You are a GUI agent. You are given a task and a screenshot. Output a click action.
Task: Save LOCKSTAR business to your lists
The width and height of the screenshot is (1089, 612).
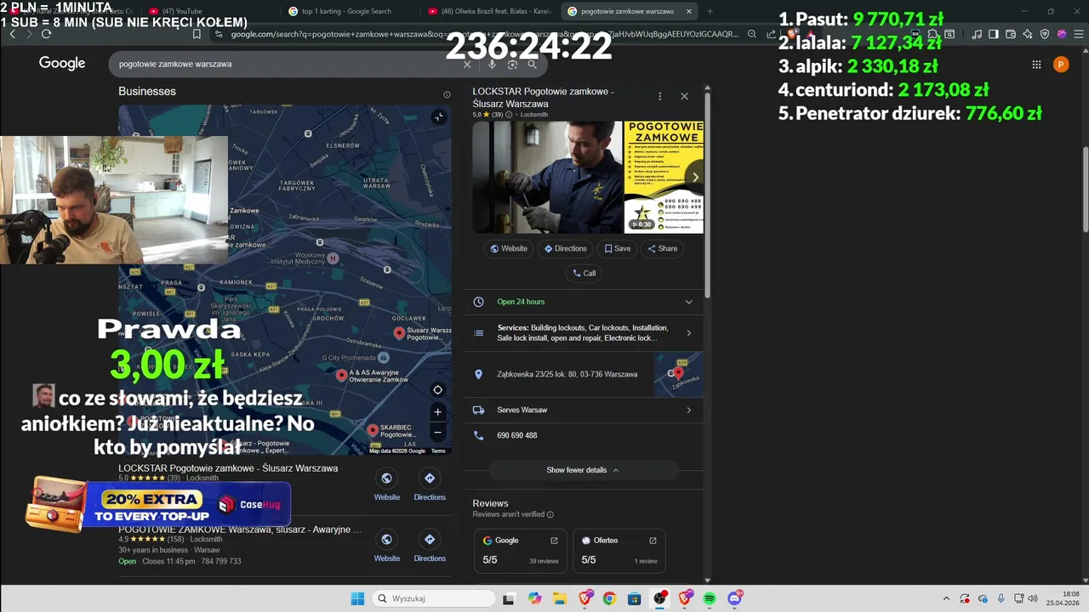coord(618,248)
